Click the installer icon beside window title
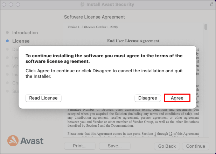Screen dimensions: 216x154 pos(83,5)
